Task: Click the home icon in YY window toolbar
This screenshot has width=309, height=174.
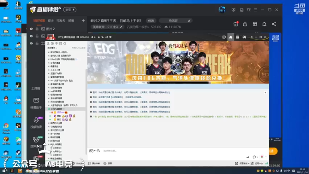Action: (231, 37)
